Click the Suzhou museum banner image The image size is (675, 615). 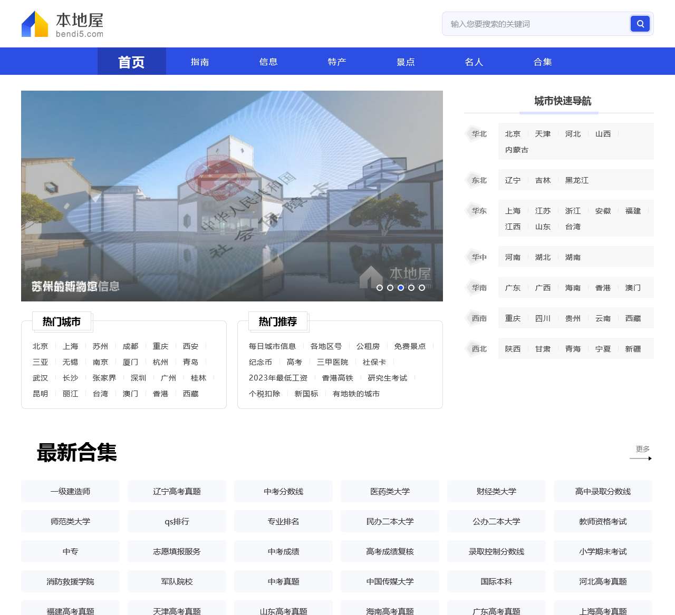coord(232,196)
